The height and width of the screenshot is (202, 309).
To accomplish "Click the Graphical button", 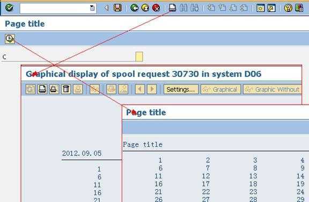I will 220,89.
